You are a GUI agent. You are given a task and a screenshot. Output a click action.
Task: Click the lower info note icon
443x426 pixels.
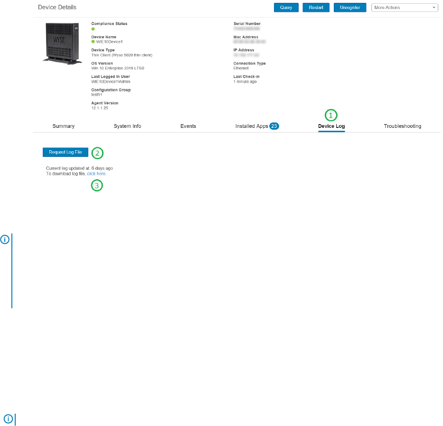(8, 419)
